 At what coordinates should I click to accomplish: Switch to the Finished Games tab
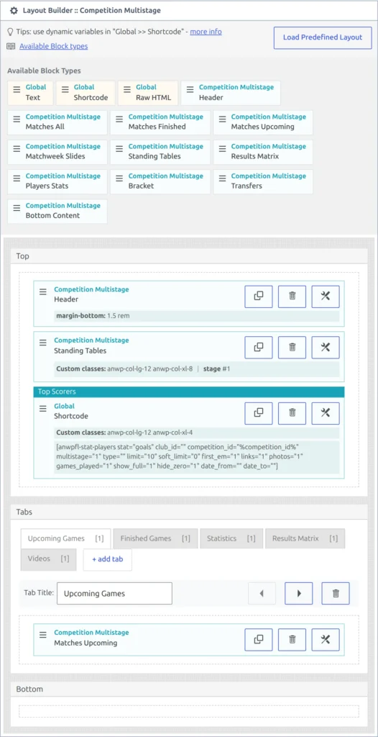(155, 538)
